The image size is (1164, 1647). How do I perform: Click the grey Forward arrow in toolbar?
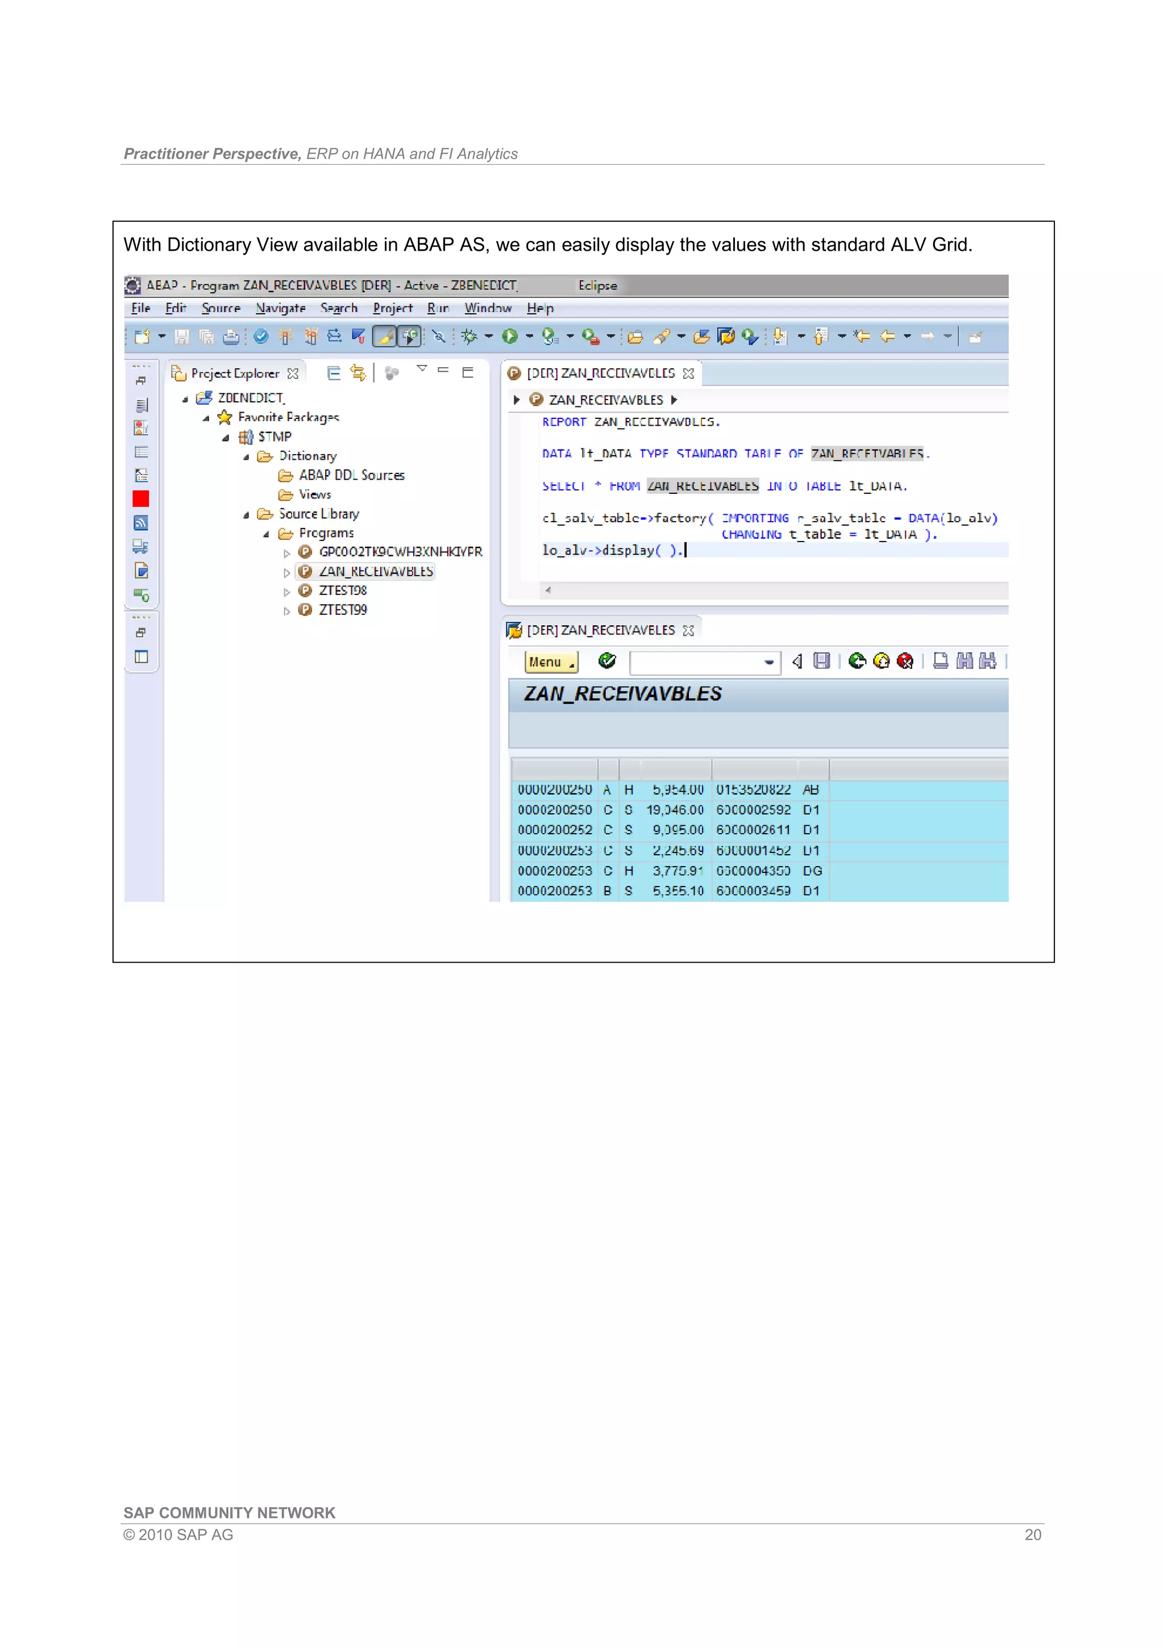pyautogui.click(x=928, y=336)
